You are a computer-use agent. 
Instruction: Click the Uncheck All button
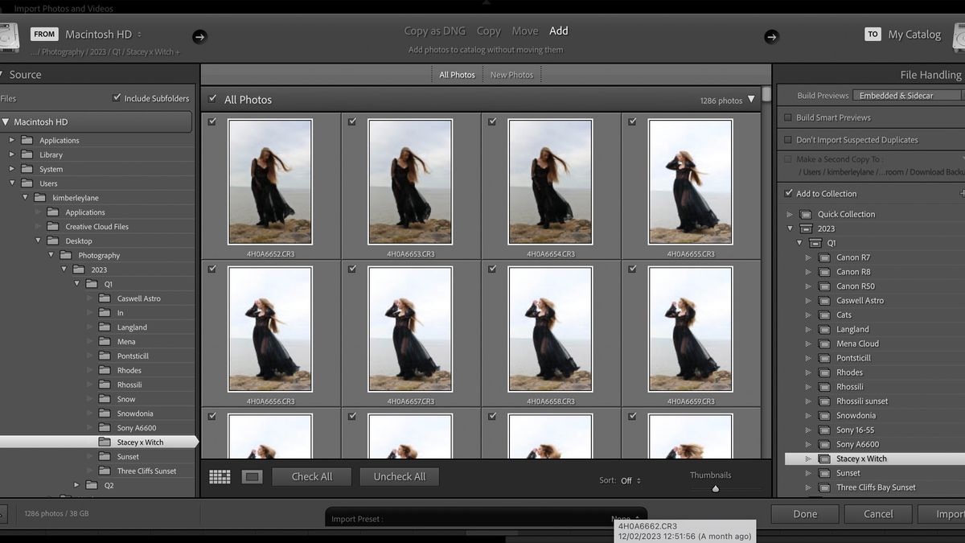click(x=400, y=476)
